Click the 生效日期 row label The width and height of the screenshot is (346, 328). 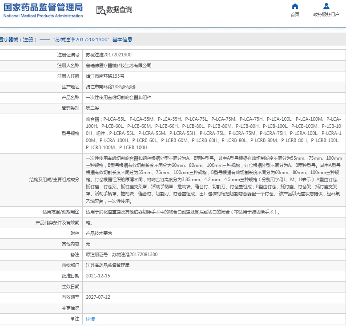70,287
